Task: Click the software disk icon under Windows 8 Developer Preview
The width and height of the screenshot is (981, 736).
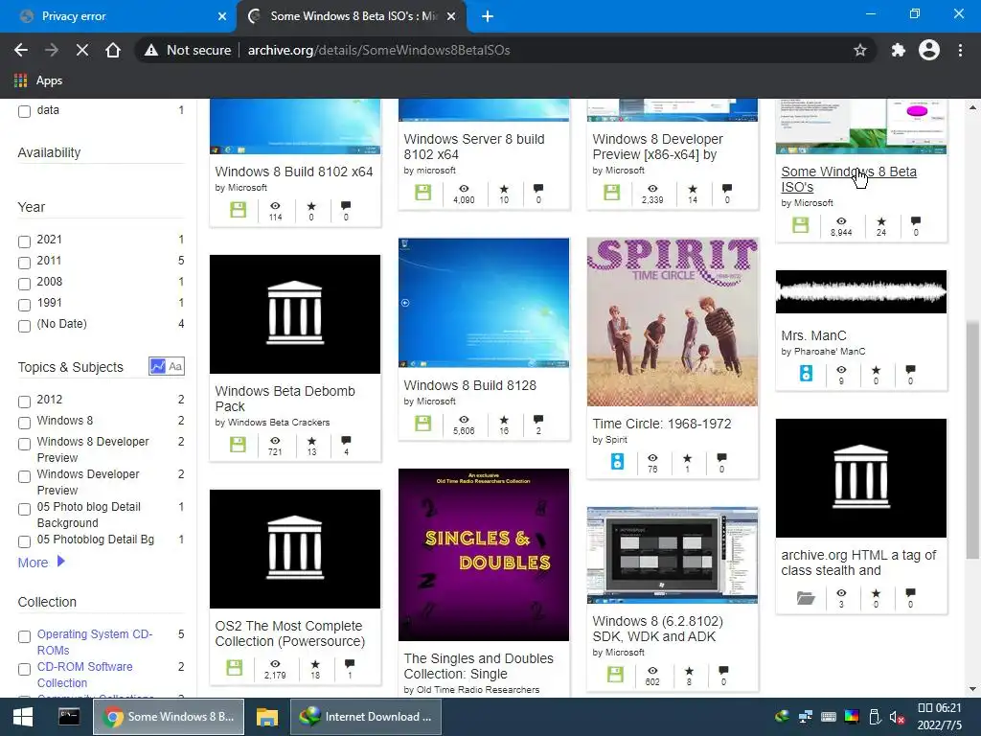Action: tap(612, 193)
